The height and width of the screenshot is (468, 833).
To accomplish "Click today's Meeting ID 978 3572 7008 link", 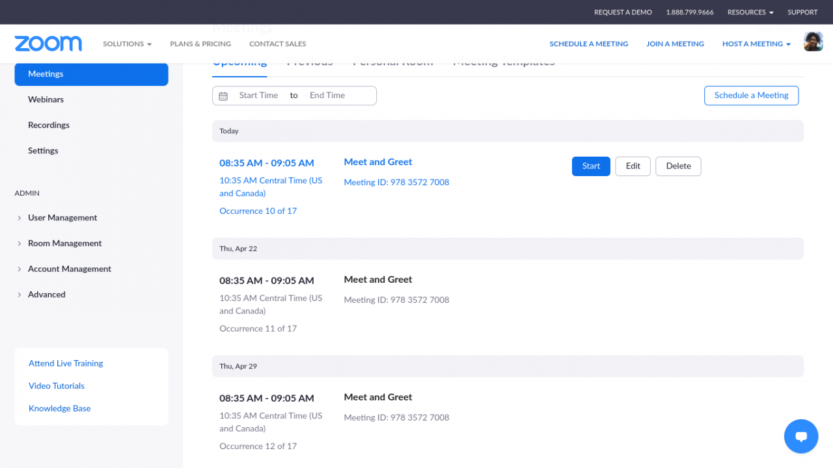I will click(396, 183).
